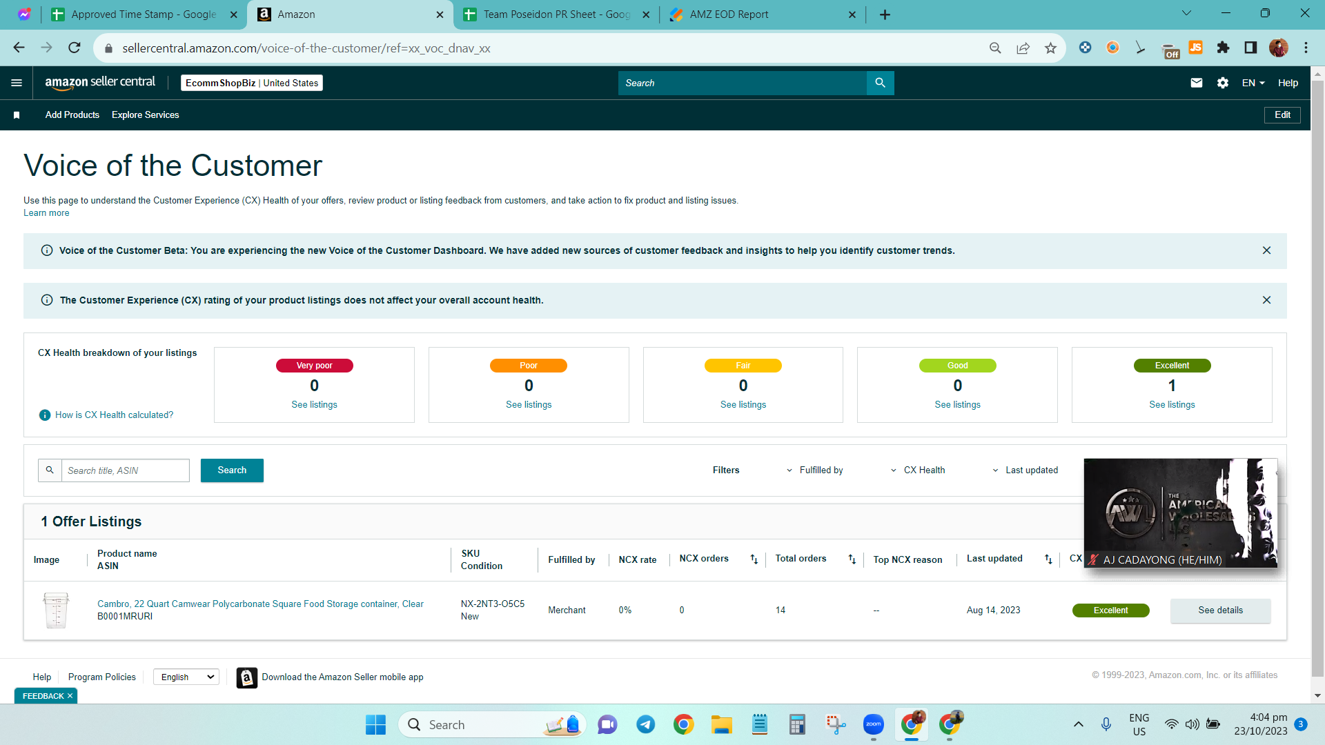This screenshot has width=1325, height=745.
Task: See listings under Very poor
Action: pos(314,405)
